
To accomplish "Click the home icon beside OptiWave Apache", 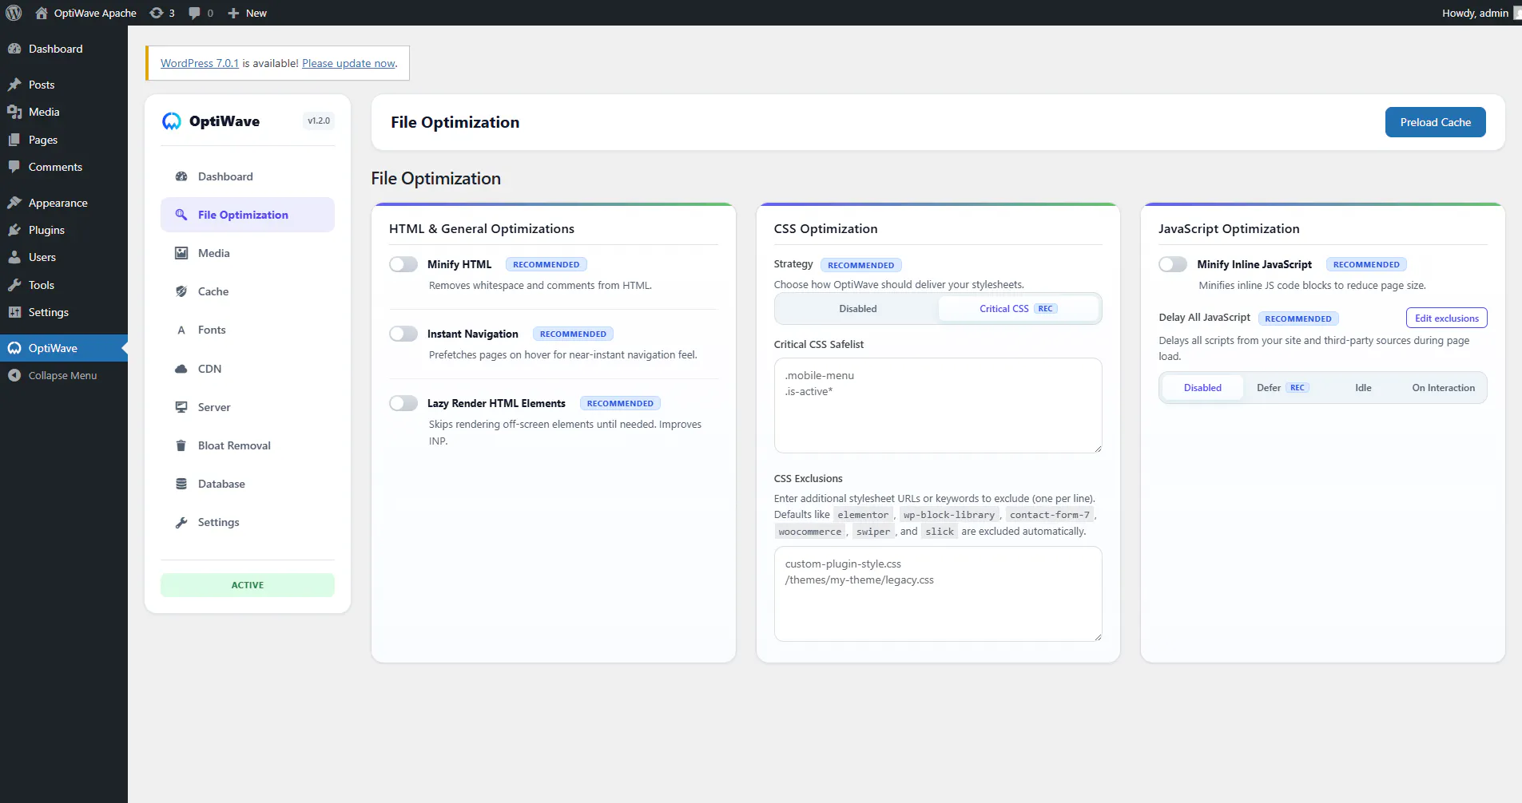I will tap(42, 13).
